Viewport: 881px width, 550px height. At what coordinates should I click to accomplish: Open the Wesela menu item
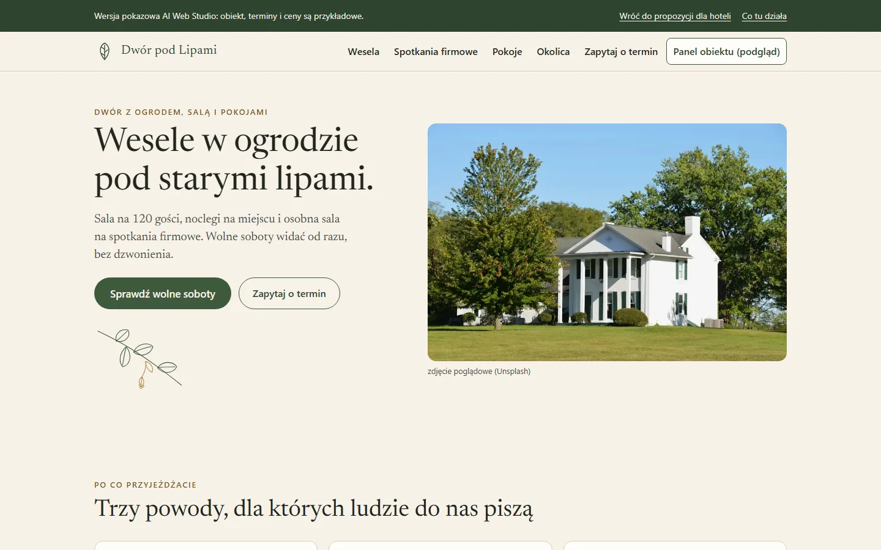click(363, 52)
